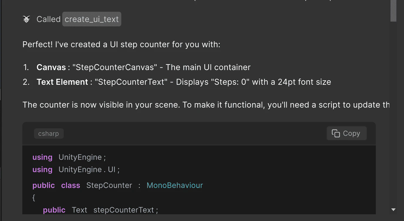Open the create_ui_text tool call chip
Image resolution: width=404 pixels, height=221 pixels.
click(x=92, y=19)
